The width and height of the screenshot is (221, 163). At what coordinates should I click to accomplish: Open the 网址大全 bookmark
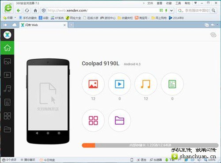coord(73,18)
